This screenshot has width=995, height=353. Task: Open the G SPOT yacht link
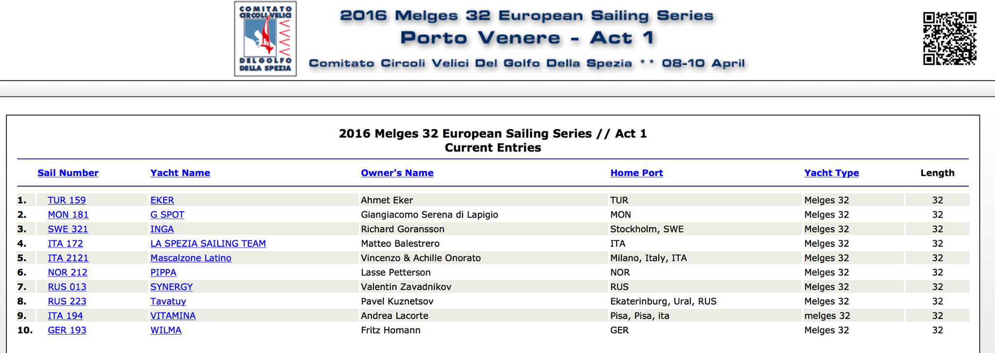point(167,215)
